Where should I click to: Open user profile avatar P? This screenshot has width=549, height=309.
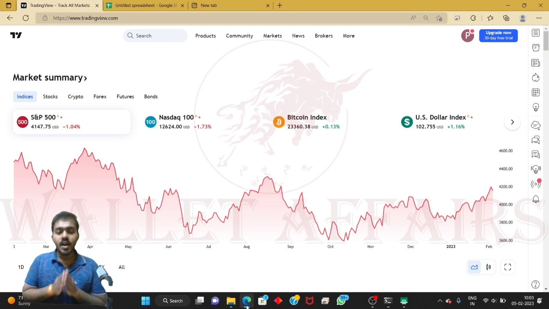tap(468, 36)
